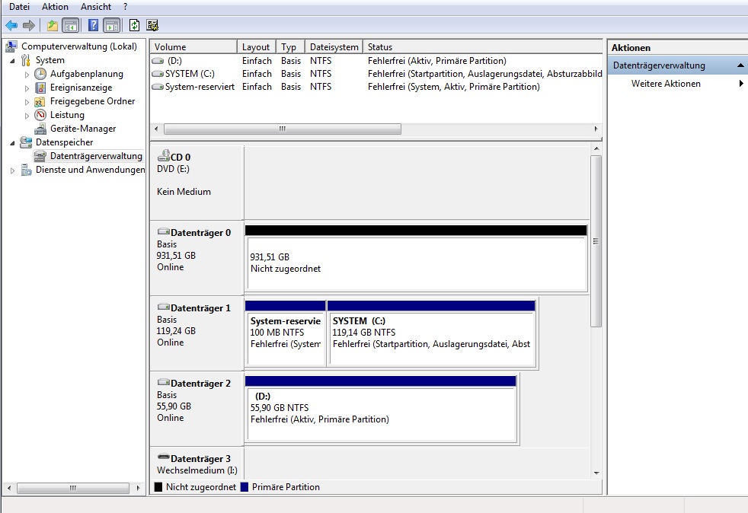Image resolution: width=748 pixels, height=513 pixels.
Task: Click the Datenträger 3 removable disk icon
Action: click(164, 457)
